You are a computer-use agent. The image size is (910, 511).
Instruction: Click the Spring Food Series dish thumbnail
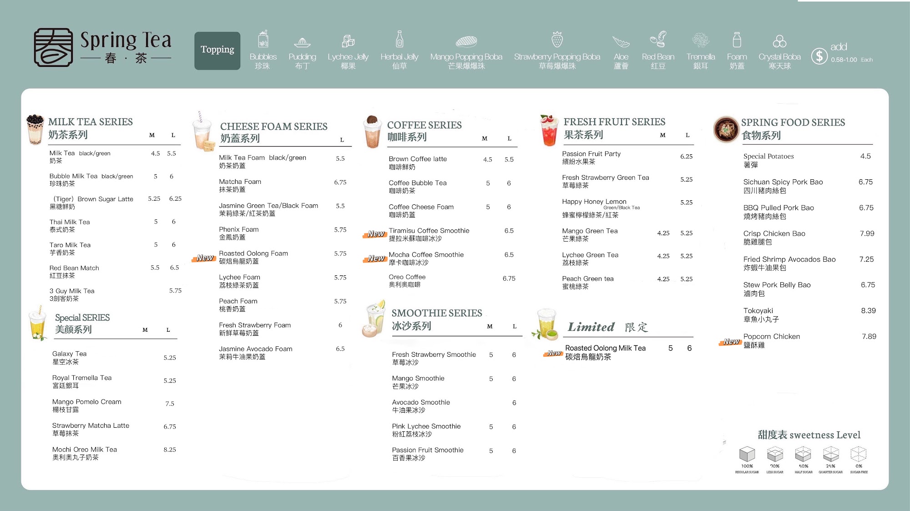click(x=726, y=129)
